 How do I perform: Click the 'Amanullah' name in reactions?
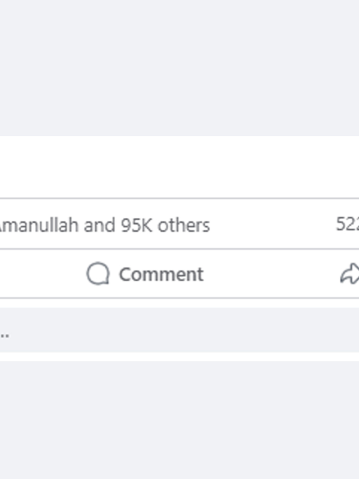(x=39, y=225)
